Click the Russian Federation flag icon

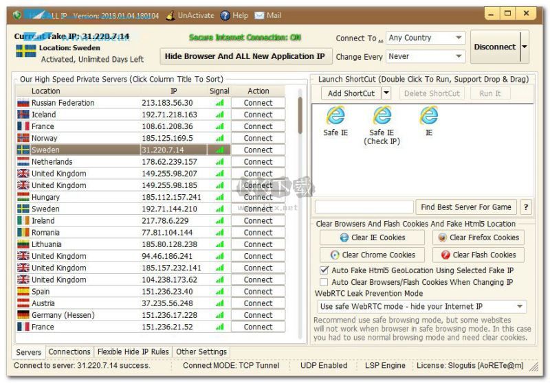(x=23, y=103)
